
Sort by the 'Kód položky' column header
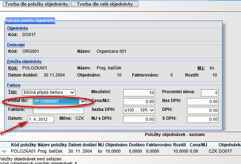[x=23, y=145]
